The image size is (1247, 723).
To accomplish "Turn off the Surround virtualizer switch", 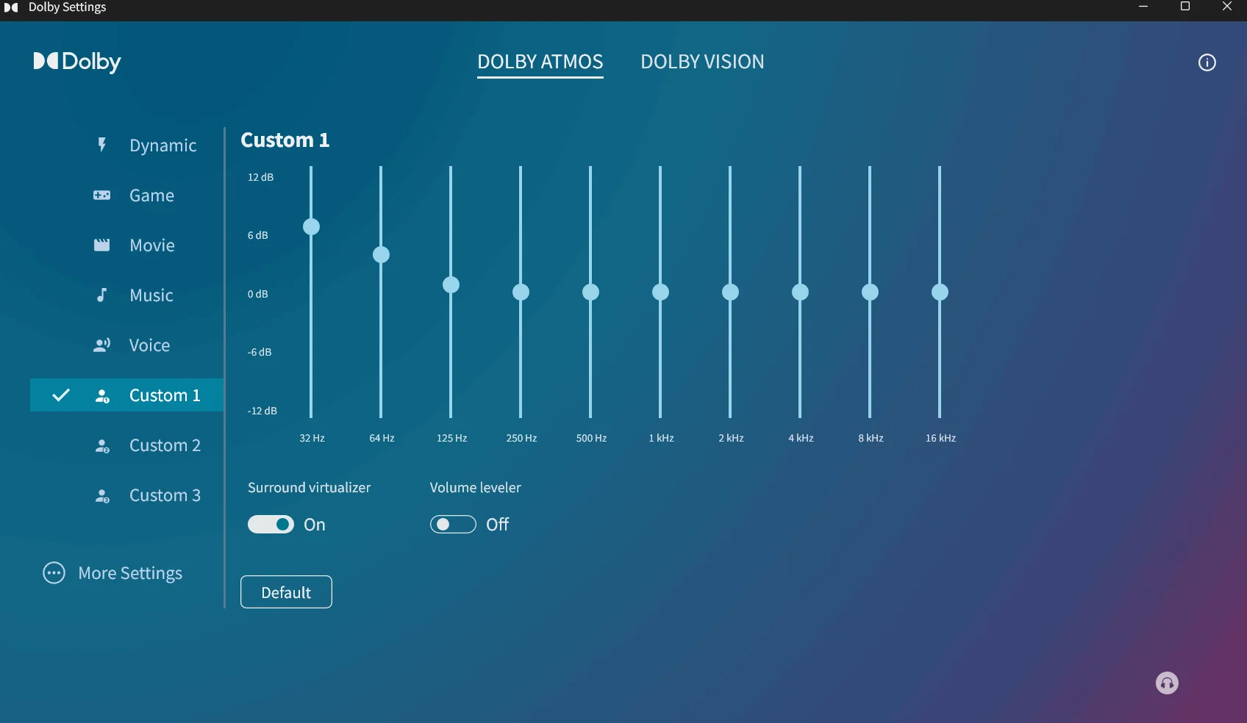I will 271,524.
